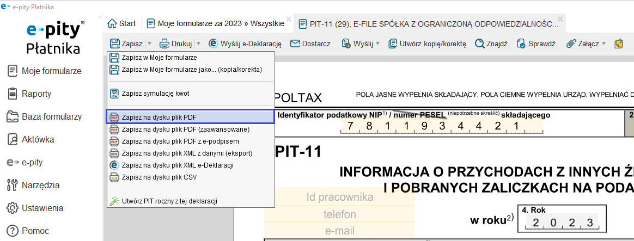634x241 pixels.
Task: Click the NIP number field 7811934421
Action: coord(441,127)
